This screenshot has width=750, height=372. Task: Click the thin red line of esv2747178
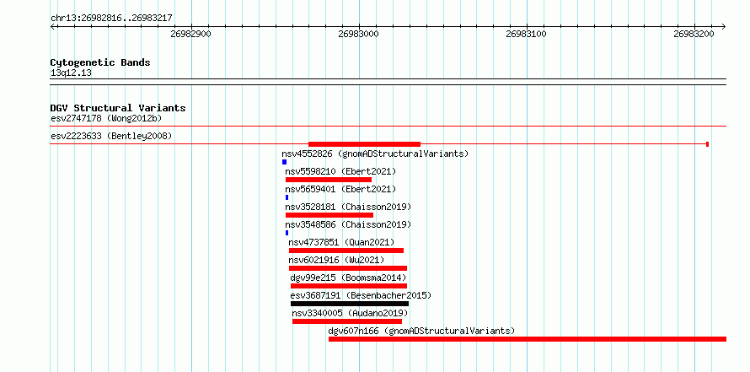(388, 127)
